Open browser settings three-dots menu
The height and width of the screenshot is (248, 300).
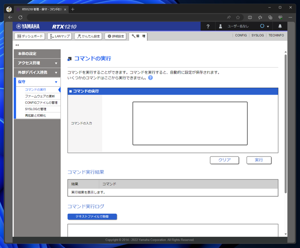[290, 17]
